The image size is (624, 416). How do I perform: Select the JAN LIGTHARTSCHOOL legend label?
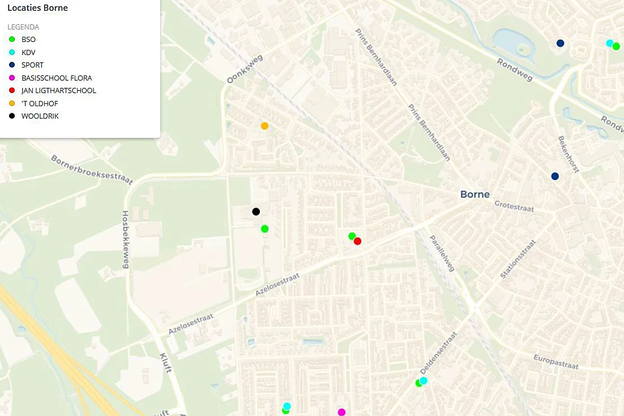click(x=59, y=91)
